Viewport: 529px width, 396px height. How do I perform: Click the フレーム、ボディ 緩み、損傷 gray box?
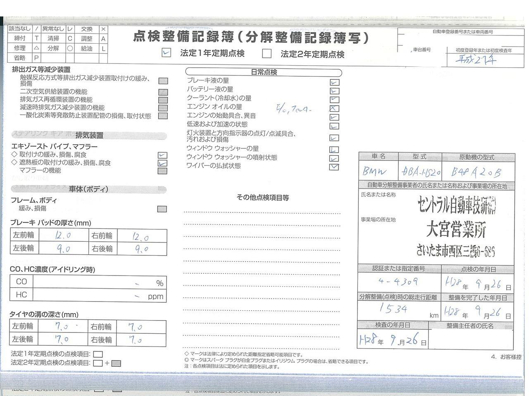click(162, 209)
